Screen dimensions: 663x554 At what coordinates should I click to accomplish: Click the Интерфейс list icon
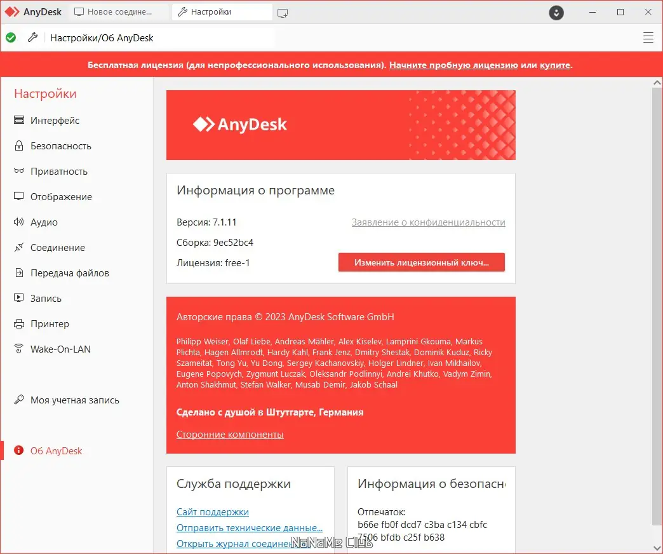[x=19, y=120]
